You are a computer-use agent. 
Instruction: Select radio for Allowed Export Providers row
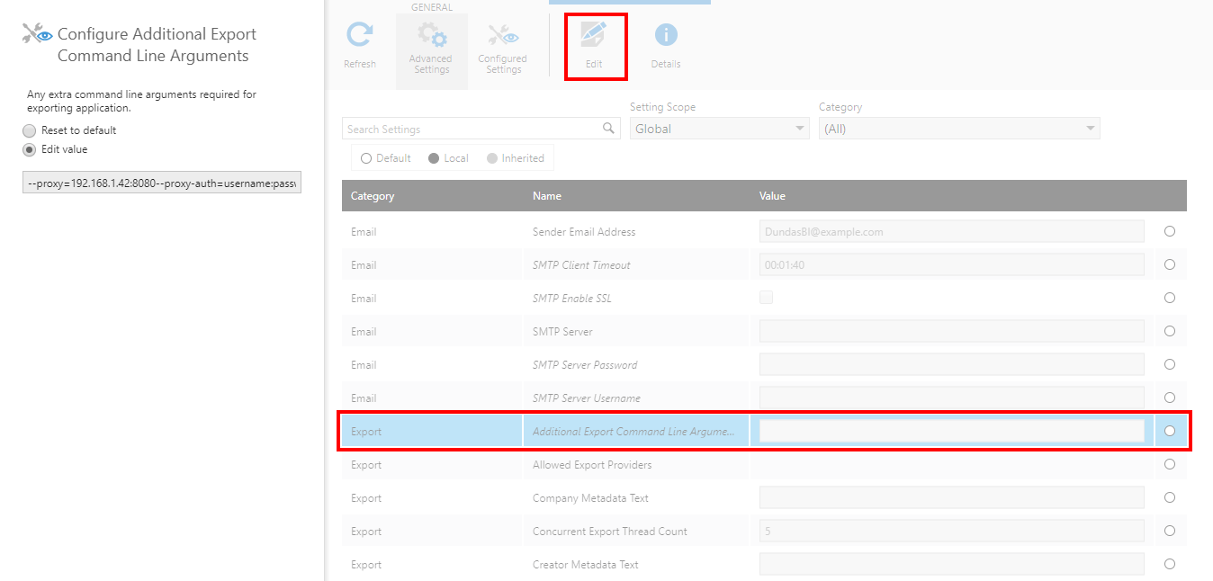1170,464
